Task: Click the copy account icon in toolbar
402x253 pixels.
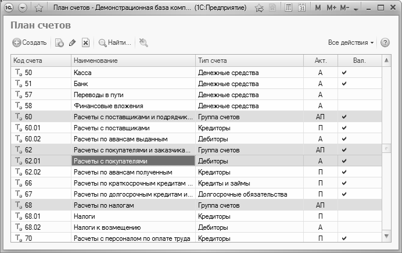Action: coord(59,42)
